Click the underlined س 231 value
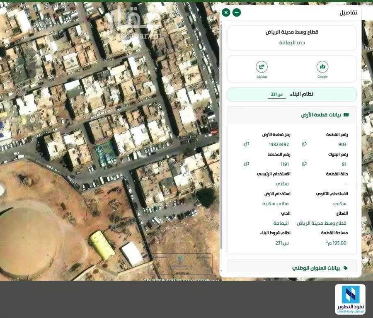Screen dimensions: 373x318 pyautogui.click(x=277, y=94)
